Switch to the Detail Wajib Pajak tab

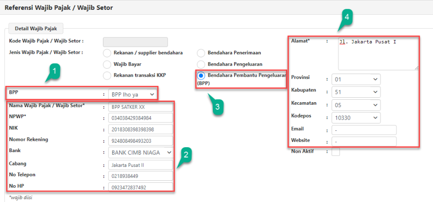[x=36, y=29]
